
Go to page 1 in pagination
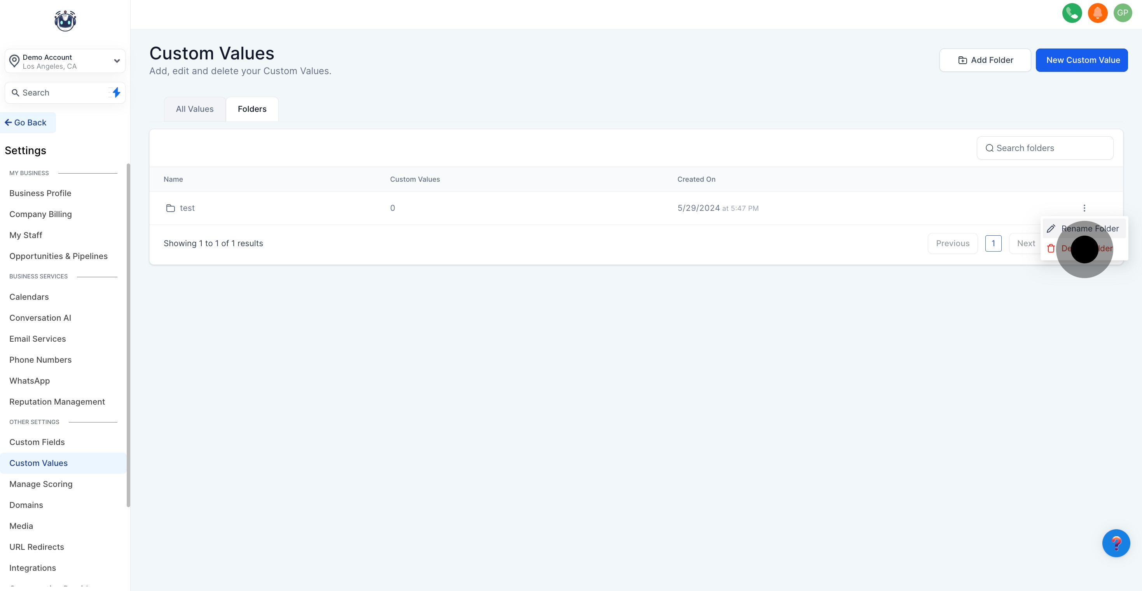[x=993, y=243]
